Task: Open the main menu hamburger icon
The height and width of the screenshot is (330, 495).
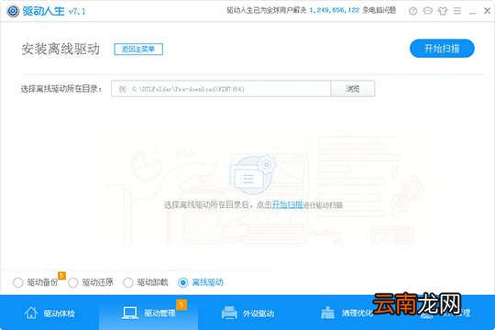Action: (x=457, y=11)
